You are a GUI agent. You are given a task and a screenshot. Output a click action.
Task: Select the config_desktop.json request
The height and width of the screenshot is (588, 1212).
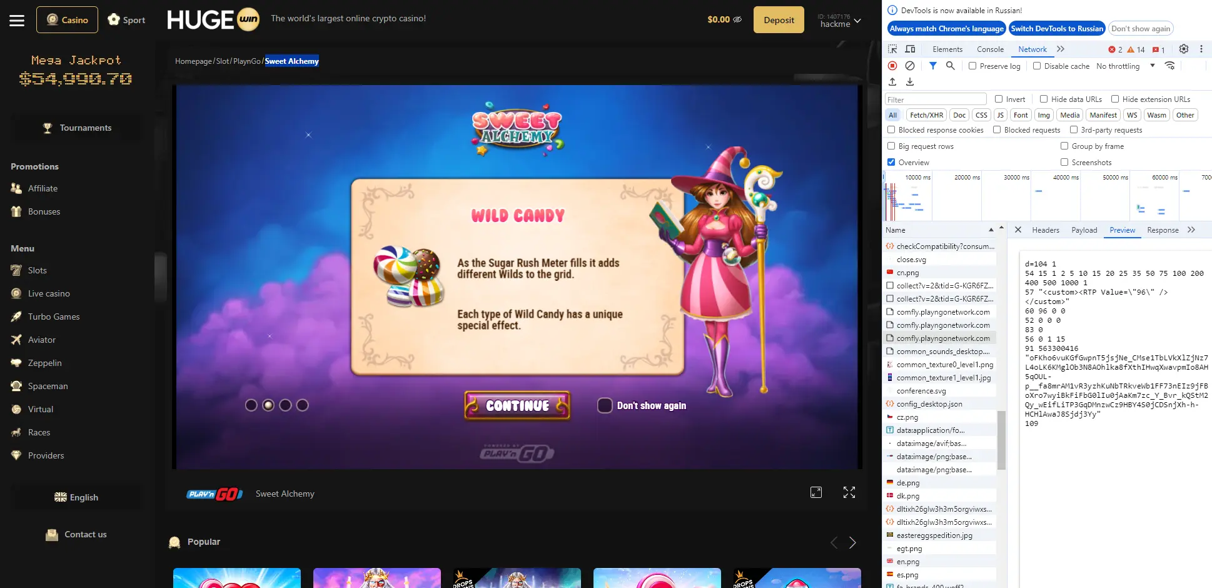click(x=939, y=404)
